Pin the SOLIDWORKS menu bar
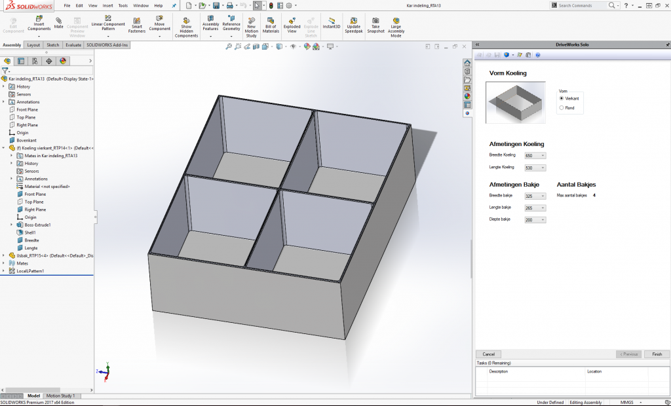Image resolution: width=671 pixels, height=406 pixels. [x=174, y=5]
